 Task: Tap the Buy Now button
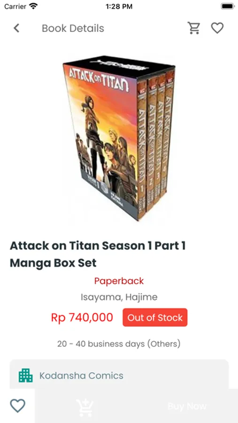[187, 406]
